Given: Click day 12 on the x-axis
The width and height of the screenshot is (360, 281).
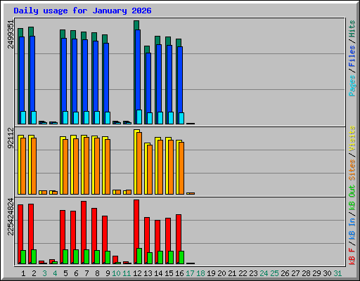Looking at the screenshot, I should pos(137,273).
